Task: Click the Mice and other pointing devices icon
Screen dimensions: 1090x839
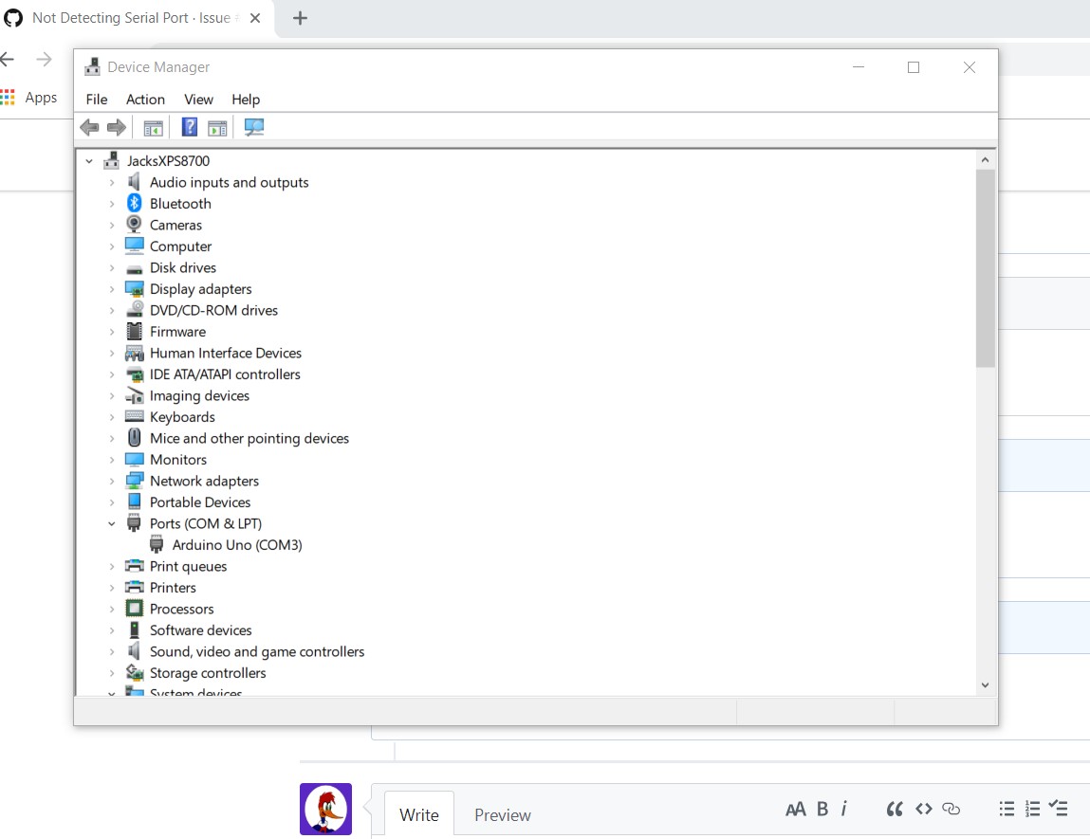Action: 134,438
